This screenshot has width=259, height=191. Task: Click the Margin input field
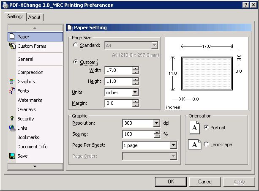[x=119, y=103]
